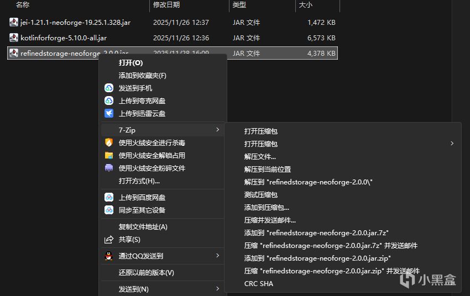Click the 同步至其它设备 icon
The width and height of the screenshot is (470, 296).
point(109,210)
